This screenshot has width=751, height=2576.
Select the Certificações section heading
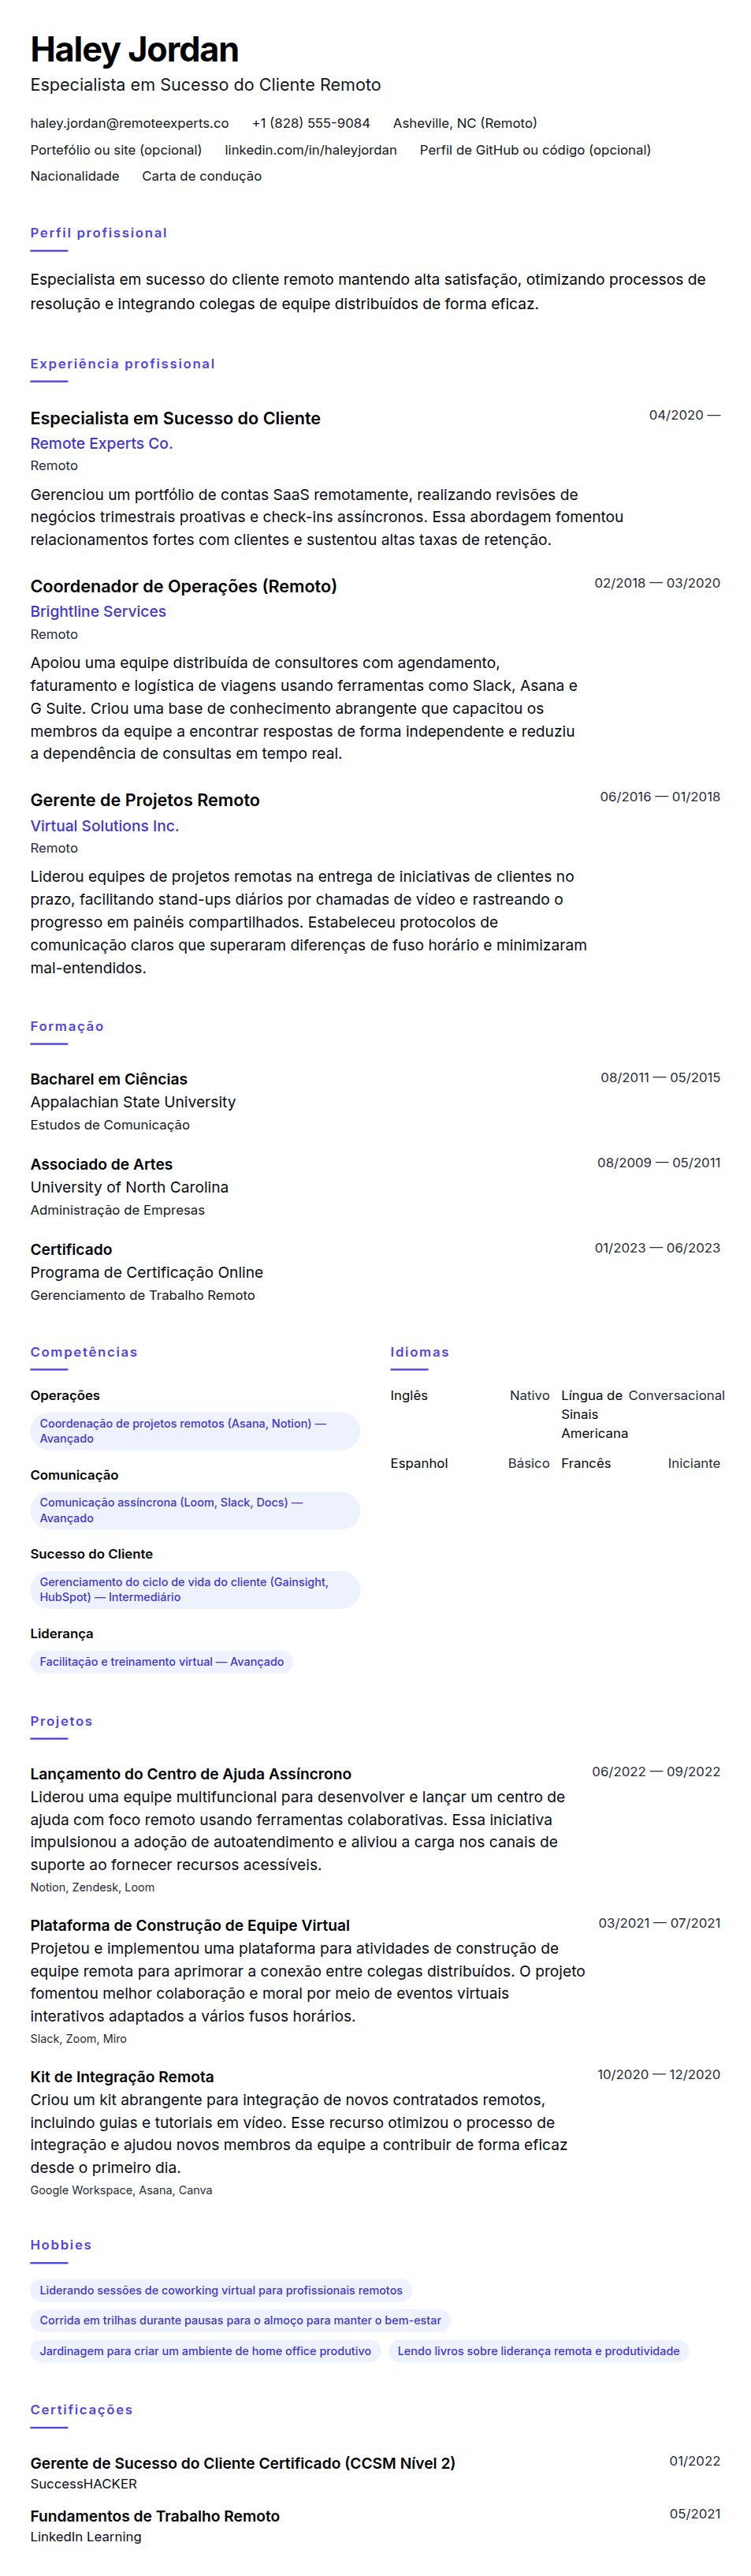pyautogui.click(x=81, y=2410)
